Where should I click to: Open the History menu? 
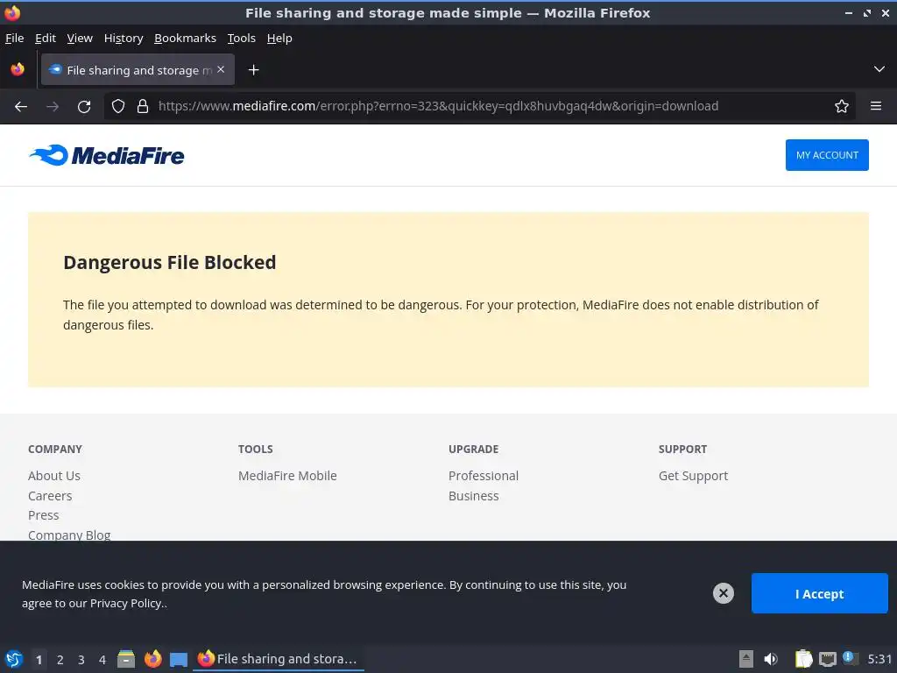pyautogui.click(x=124, y=39)
